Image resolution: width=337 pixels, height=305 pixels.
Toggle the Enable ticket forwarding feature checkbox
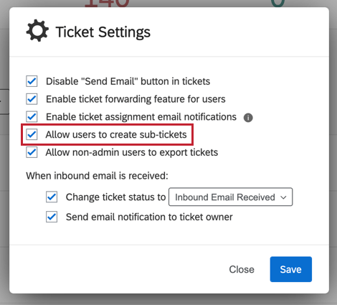32,99
